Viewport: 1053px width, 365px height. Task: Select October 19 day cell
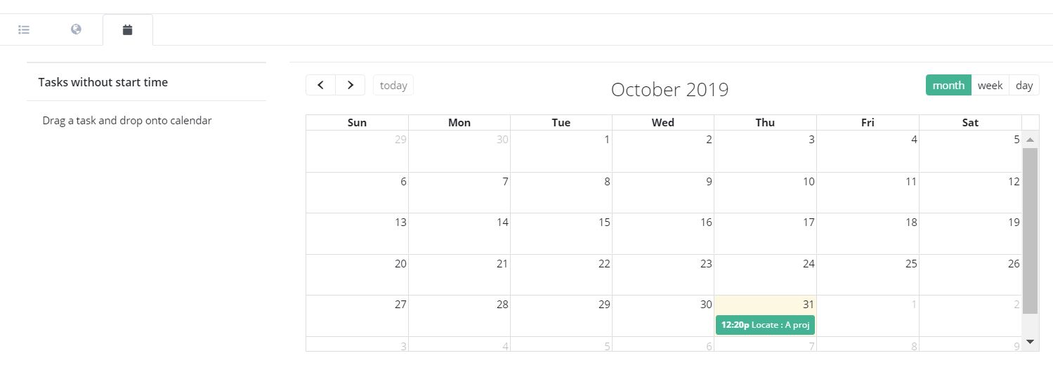(969, 234)
